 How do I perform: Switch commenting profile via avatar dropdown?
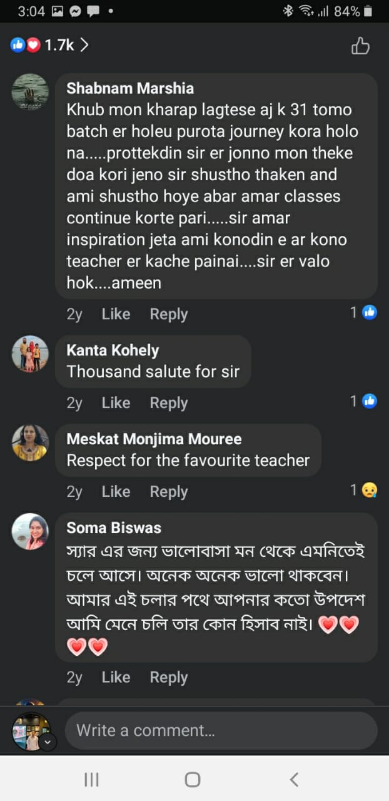tap(48, 742)
